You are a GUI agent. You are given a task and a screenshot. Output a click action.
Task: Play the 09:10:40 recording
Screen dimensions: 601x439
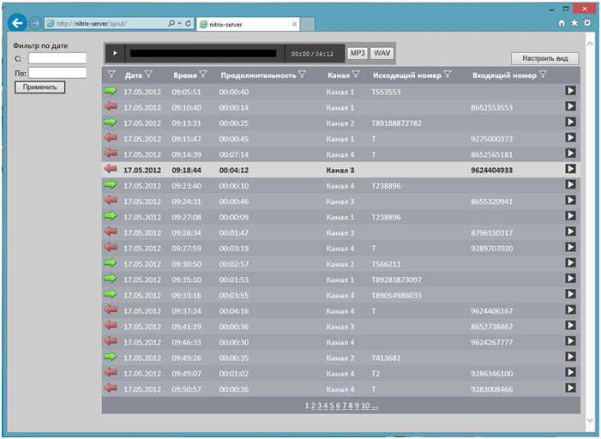point(570,106)
